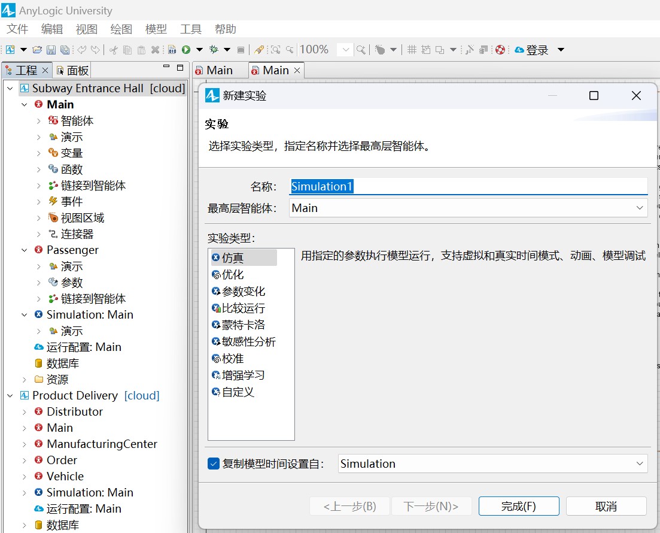Viewport: 660px width, 533px height.
Task: Open the 模型 menu
Action: [x=156, y=29]
